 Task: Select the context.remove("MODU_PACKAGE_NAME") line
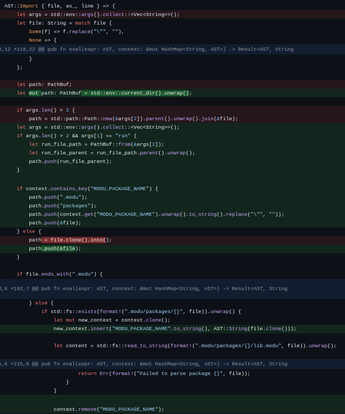pyautogui.click(x=108, y=409)
